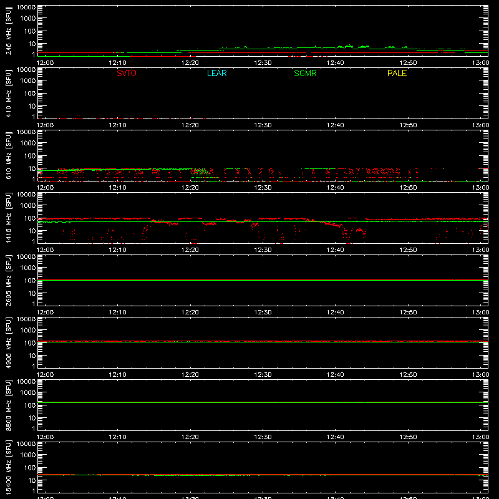499x499 pixels.
Task: Click the red SVTO station legend label
Action: (x=127, y=73)
